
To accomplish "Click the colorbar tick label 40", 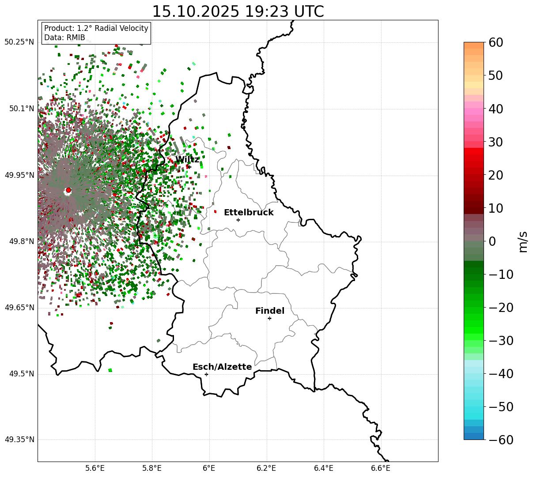I will point(496,109).
